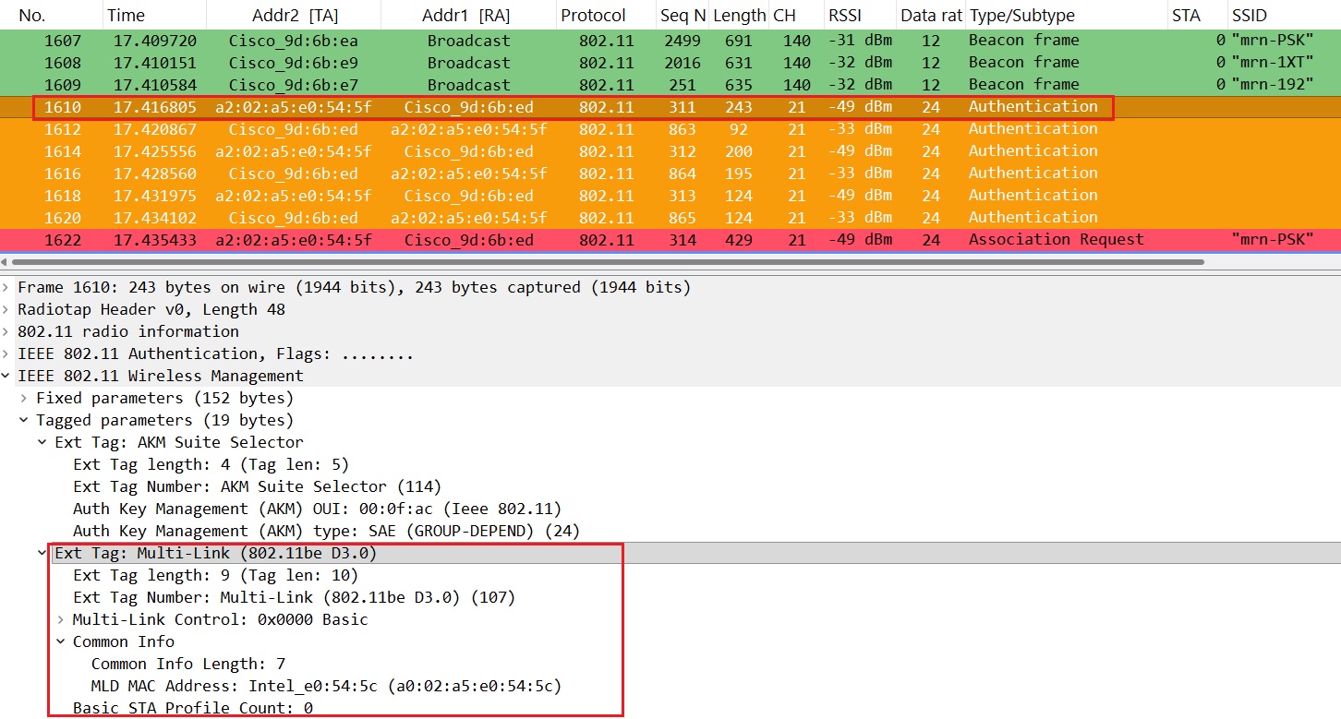Collapse Tagged parameters (19 bytes)
The height and width of the screenshot is (719, 1341).
click(x=24, y=420)
